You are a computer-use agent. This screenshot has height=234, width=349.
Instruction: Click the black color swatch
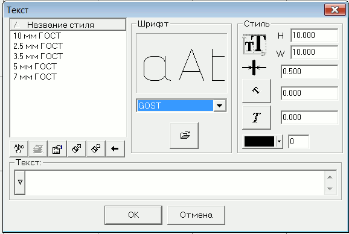pyautogui.click(x=259, y=141)
